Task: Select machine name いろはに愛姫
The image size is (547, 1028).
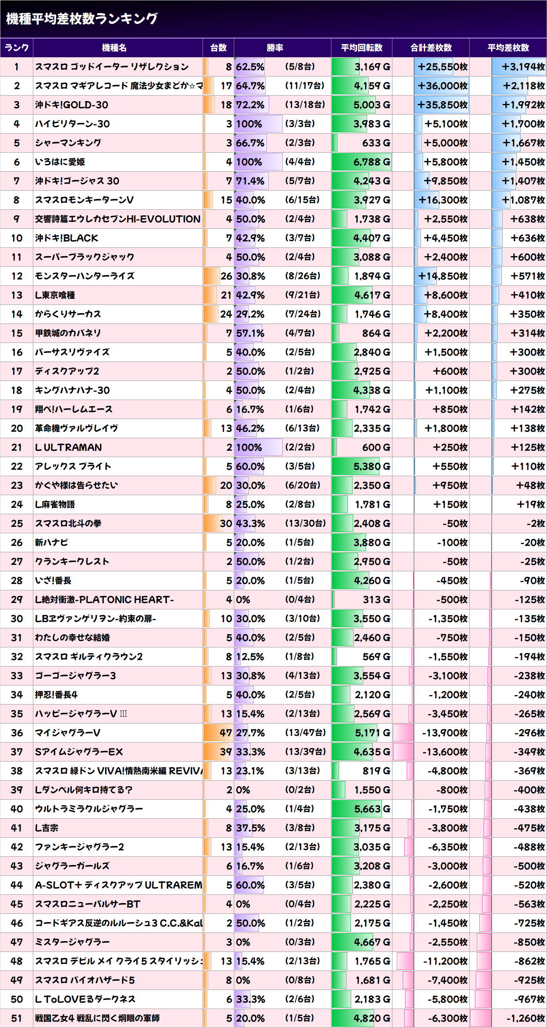Action: pos(60,162)
